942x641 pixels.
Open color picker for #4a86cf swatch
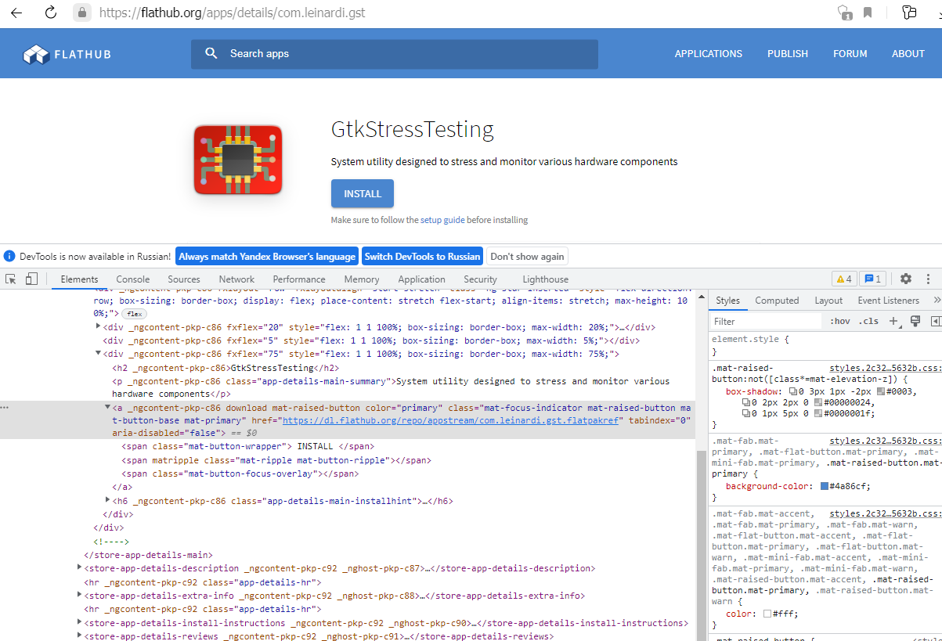[x=825, y=486]
